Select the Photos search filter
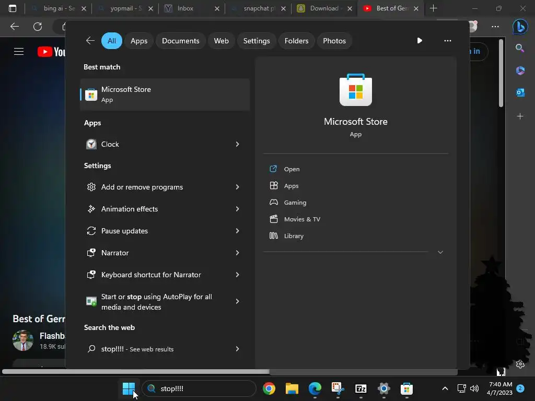535x401 pixels. click(x=334, y=41)
